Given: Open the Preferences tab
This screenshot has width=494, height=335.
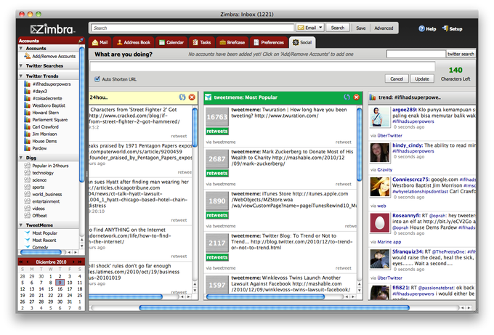Looking at the screenshot, I should tap(269, 42).
